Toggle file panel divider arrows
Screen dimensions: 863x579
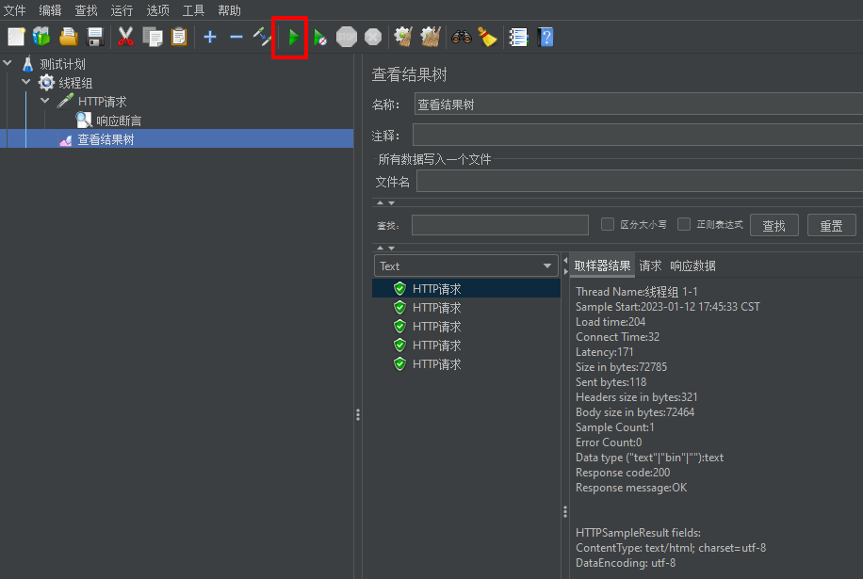385,203
